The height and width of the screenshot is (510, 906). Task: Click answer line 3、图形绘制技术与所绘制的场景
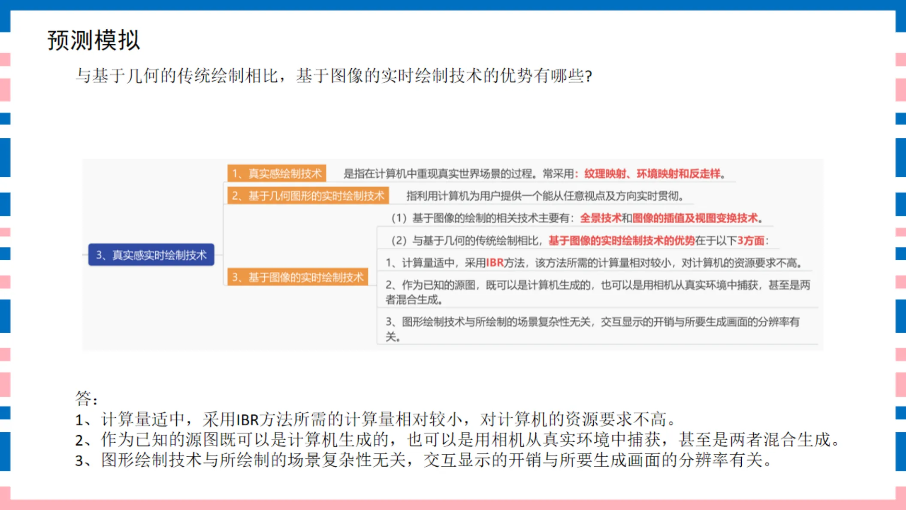424,460
